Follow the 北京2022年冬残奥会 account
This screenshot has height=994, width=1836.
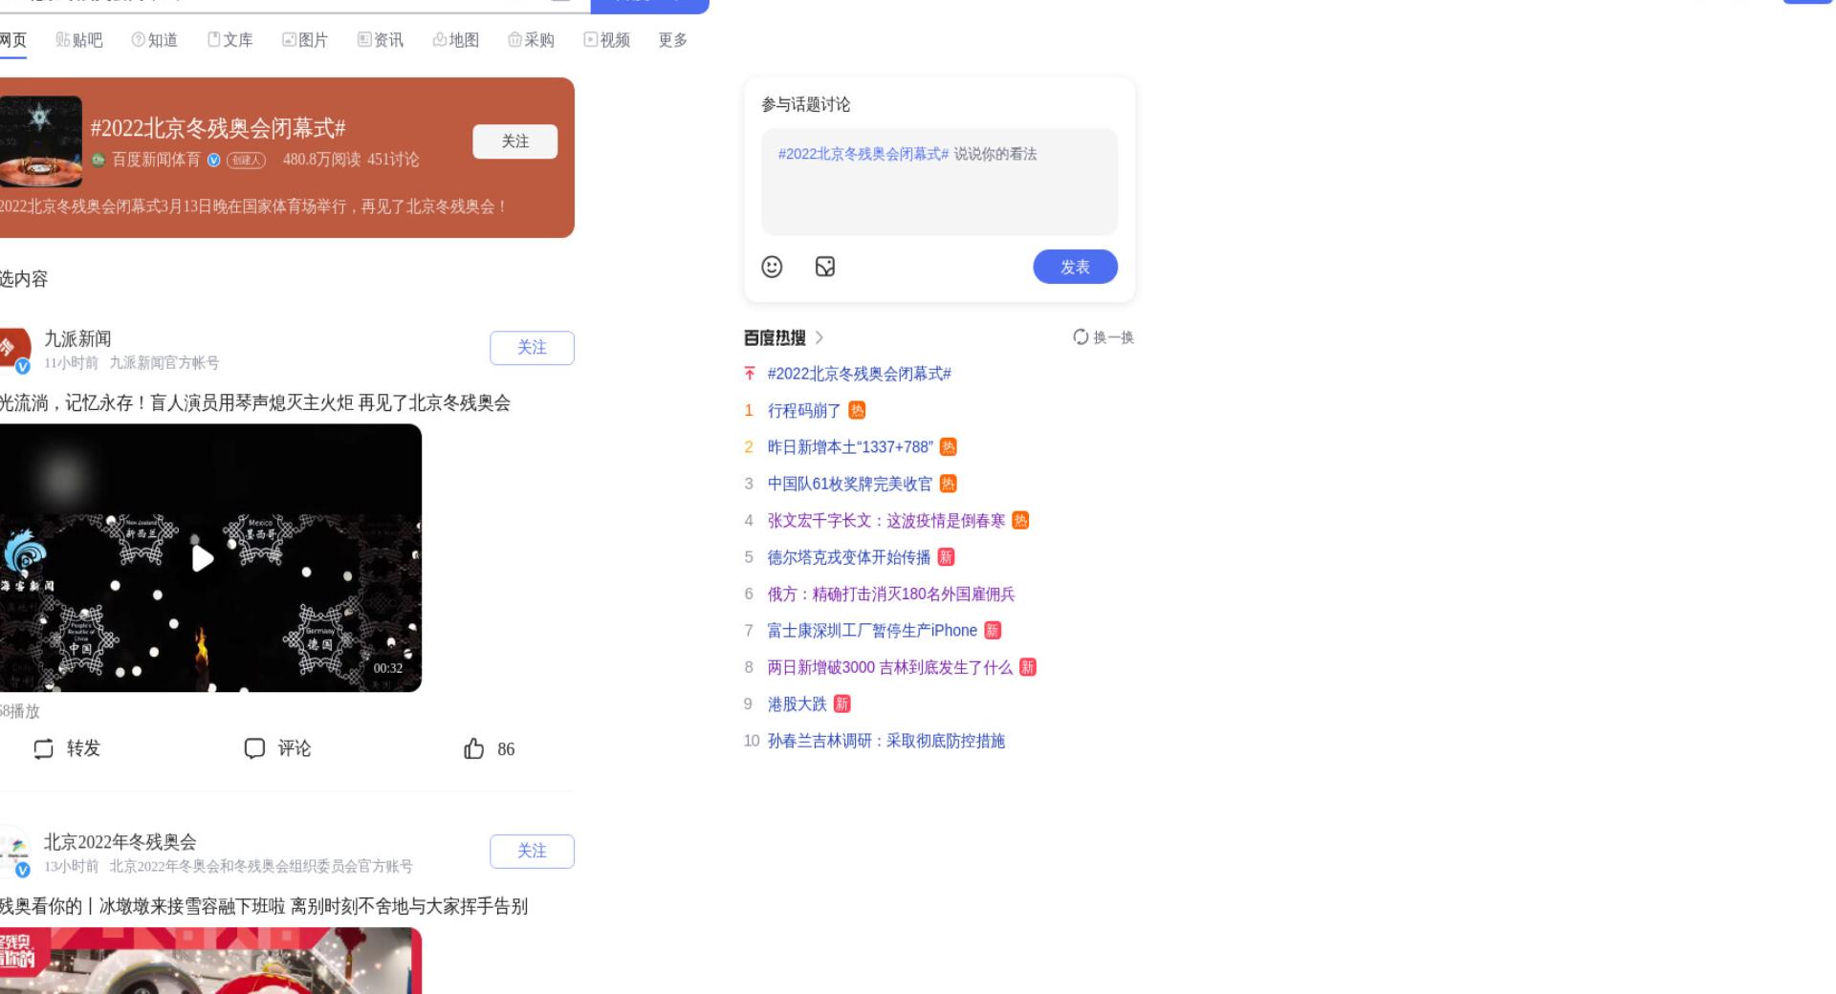532,852
